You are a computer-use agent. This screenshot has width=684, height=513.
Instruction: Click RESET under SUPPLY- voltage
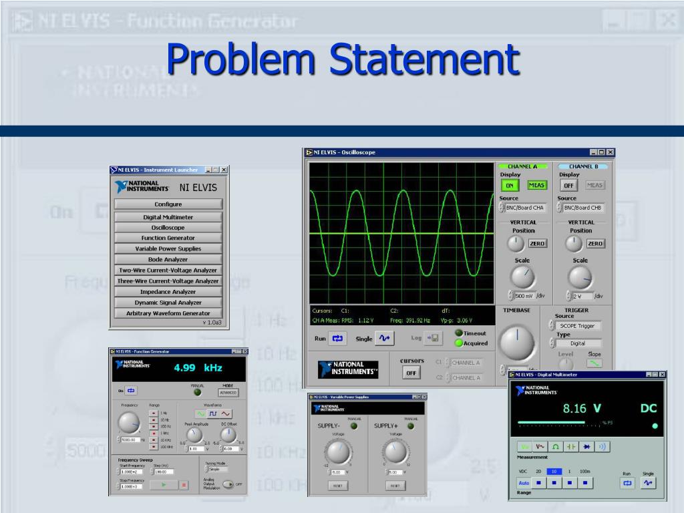pos(337,486)
